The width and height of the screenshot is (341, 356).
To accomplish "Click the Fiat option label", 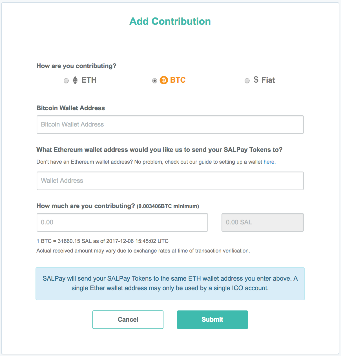I will click(x=268, y=80).
